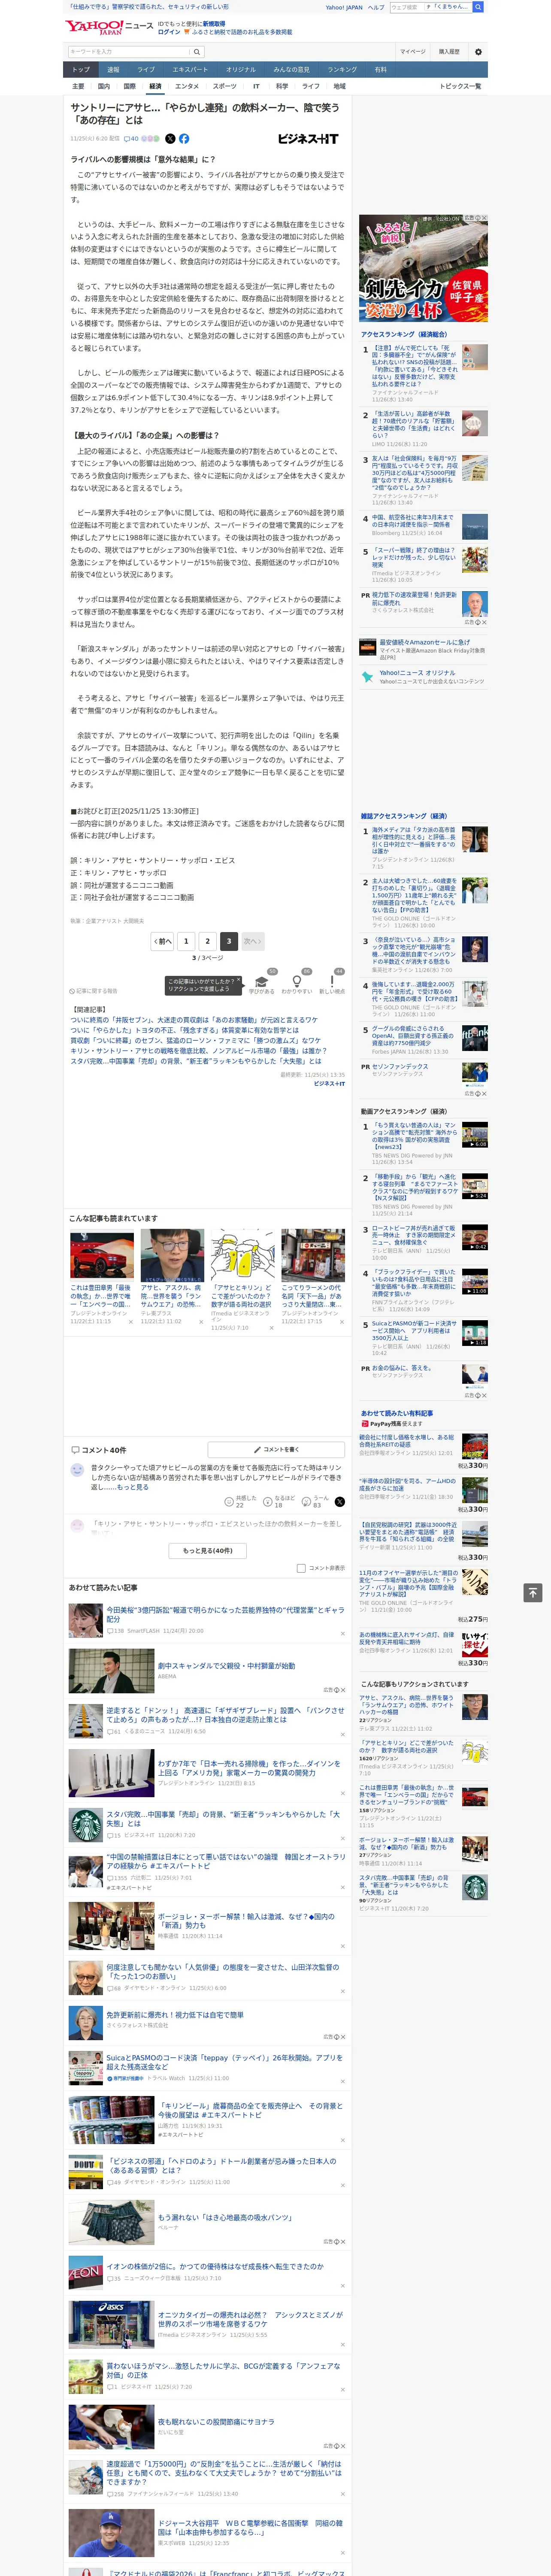Toggle コメント非表示 checkbox
The width and height of the screenshot is (551, 2576).
[x=301, y=1568]
